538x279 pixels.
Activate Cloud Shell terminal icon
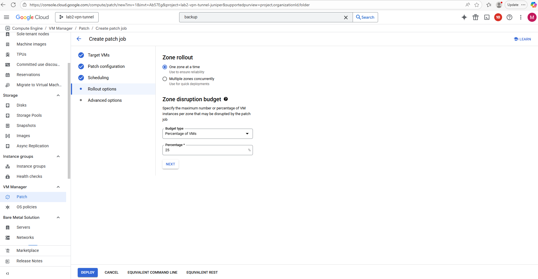pos(487,17)
